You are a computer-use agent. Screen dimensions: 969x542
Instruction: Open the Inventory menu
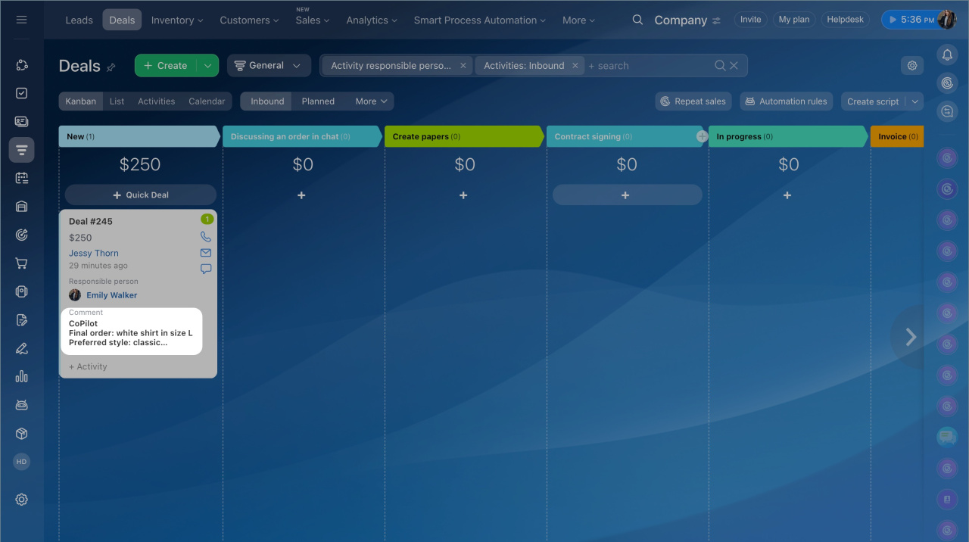click(176, 20)
